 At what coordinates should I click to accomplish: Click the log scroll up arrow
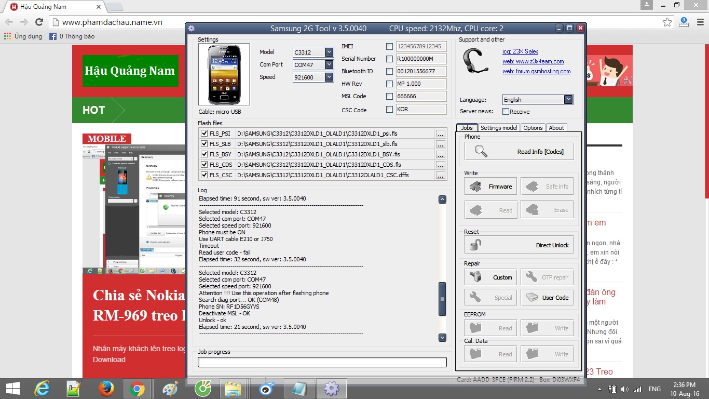coord(442,199)
